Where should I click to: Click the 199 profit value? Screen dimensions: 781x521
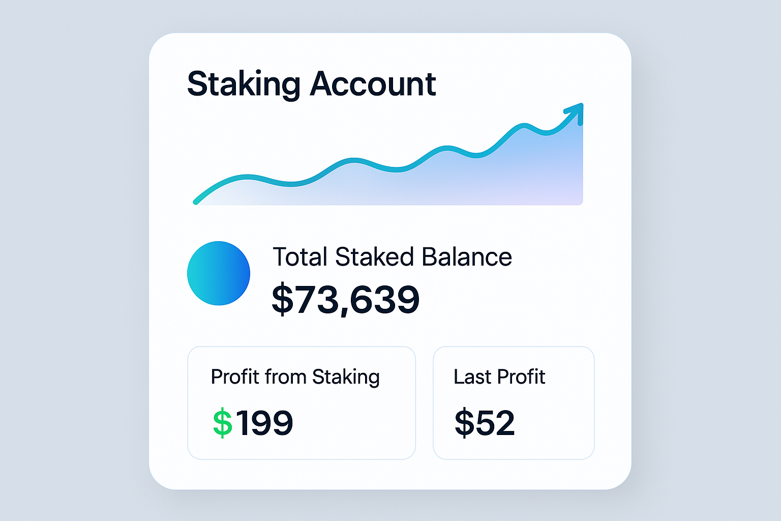(x=264, y=423)
